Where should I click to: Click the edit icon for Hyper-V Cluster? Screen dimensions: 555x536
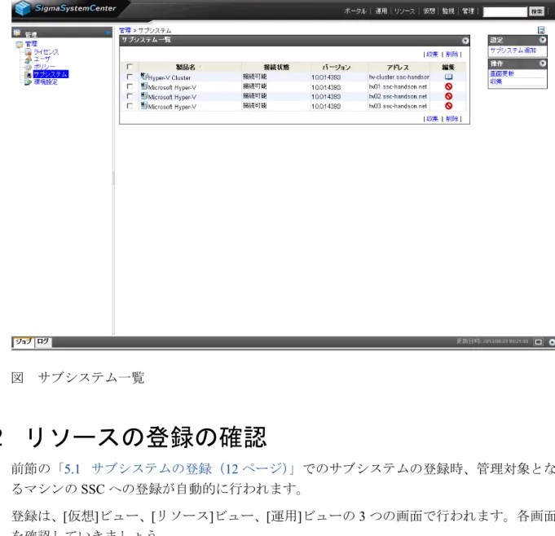pyautogui.click(x=448, y=77)
